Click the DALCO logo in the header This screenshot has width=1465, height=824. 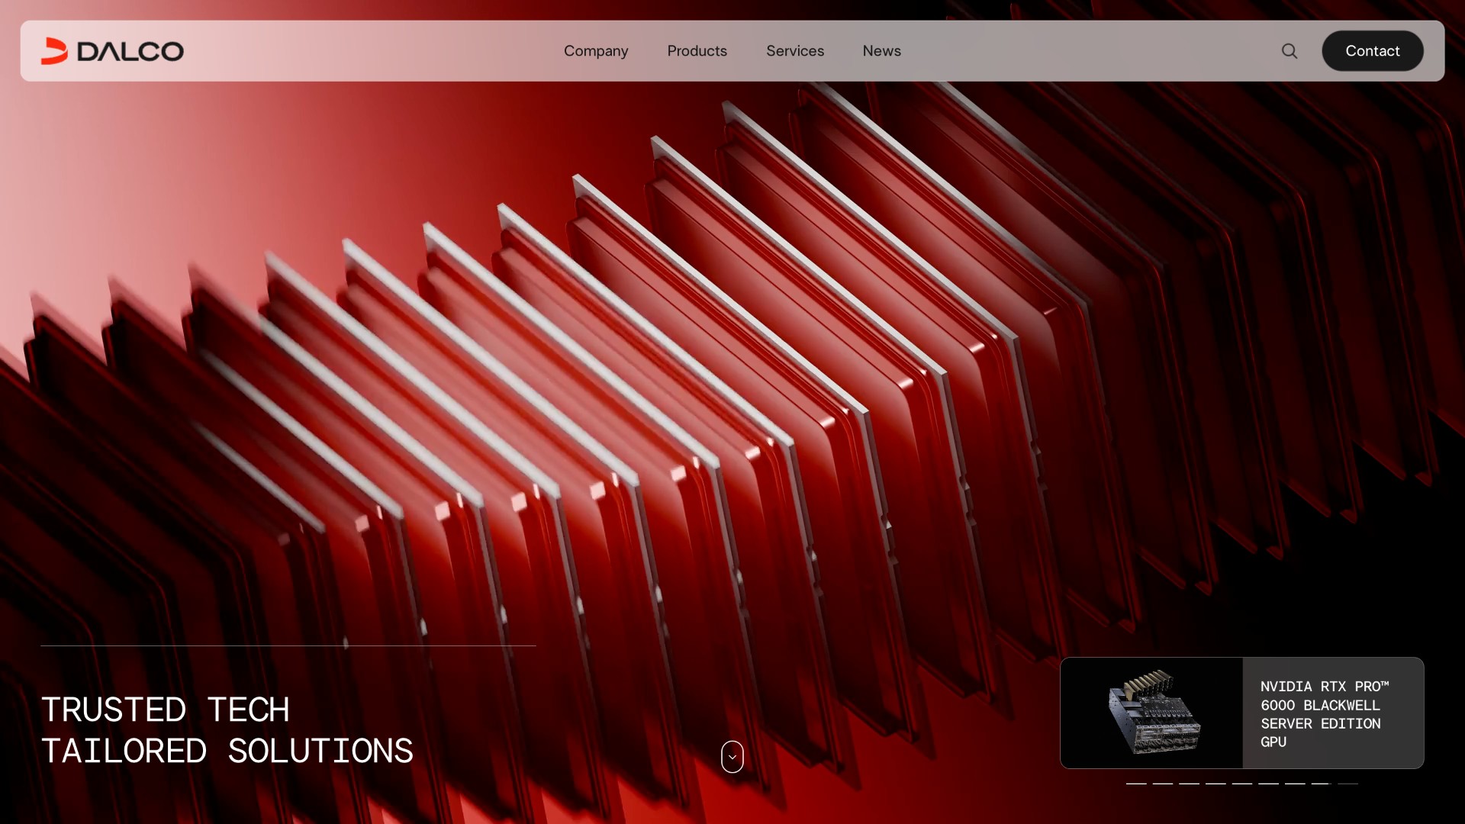112,51
